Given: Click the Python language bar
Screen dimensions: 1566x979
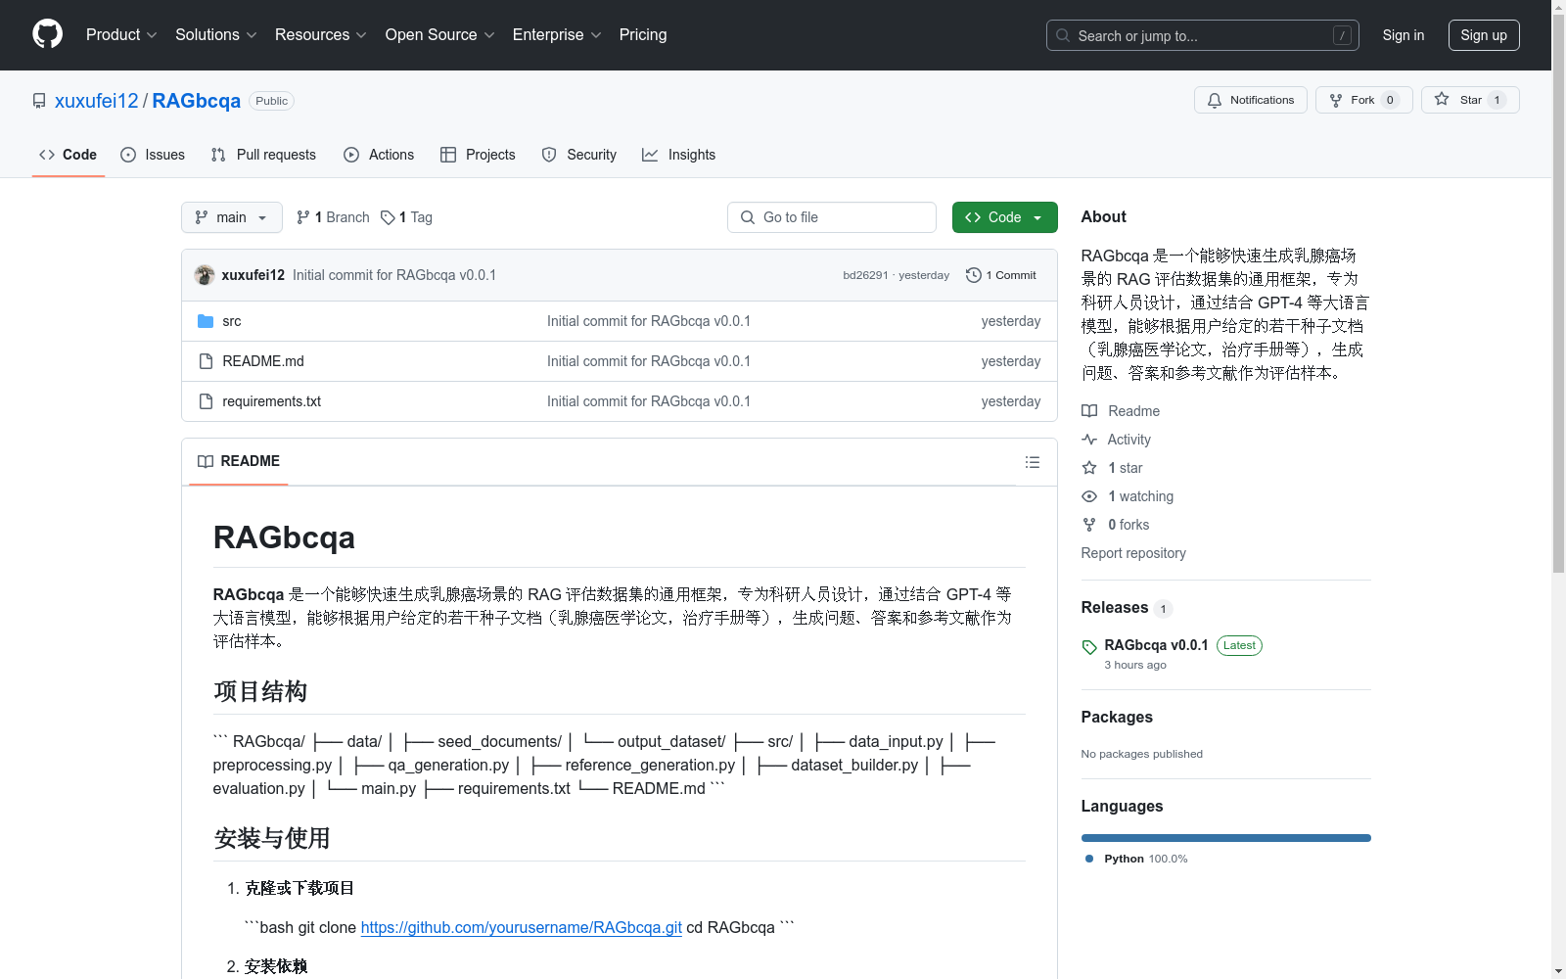Looking at the screenshot, I should 1226,838.
